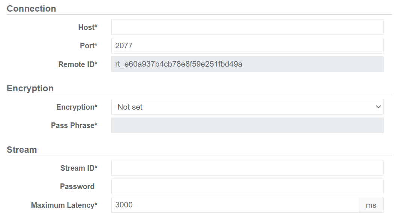Click the Connection section heading
395x216 pixels.
tap(31, 9)
